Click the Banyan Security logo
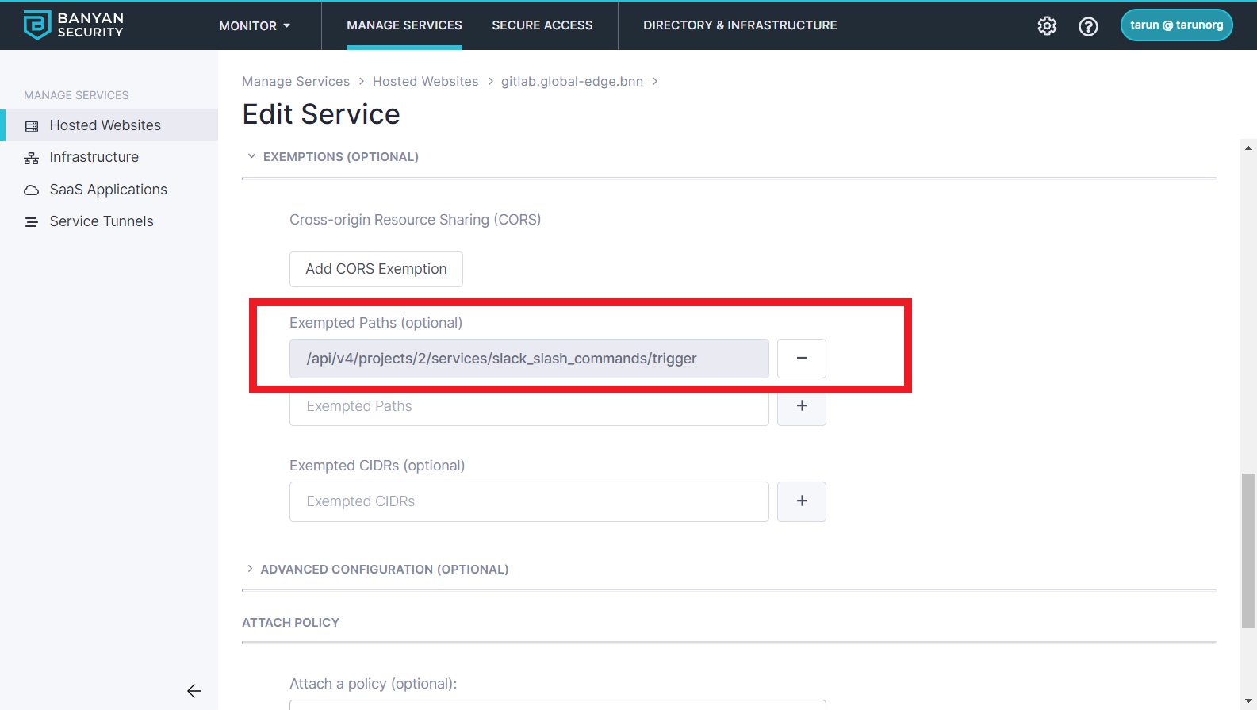Screen dimensions: 1257x710 point(73,25)
